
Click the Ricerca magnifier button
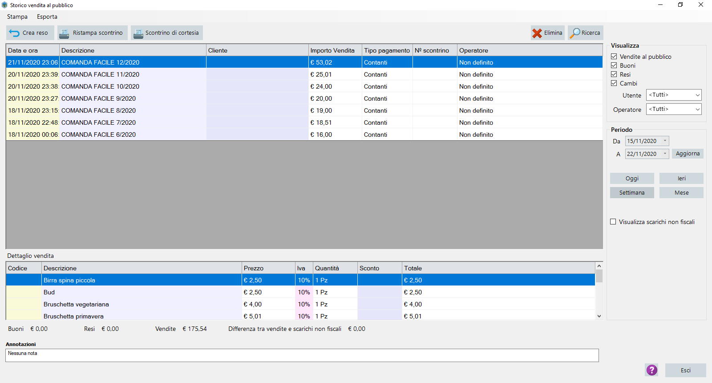586,33
